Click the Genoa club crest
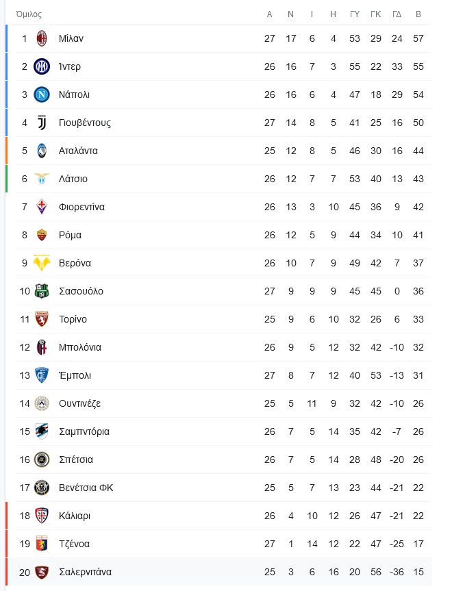Image resolution: width=452 pixels, height=591 pixels. click(42, 544)
